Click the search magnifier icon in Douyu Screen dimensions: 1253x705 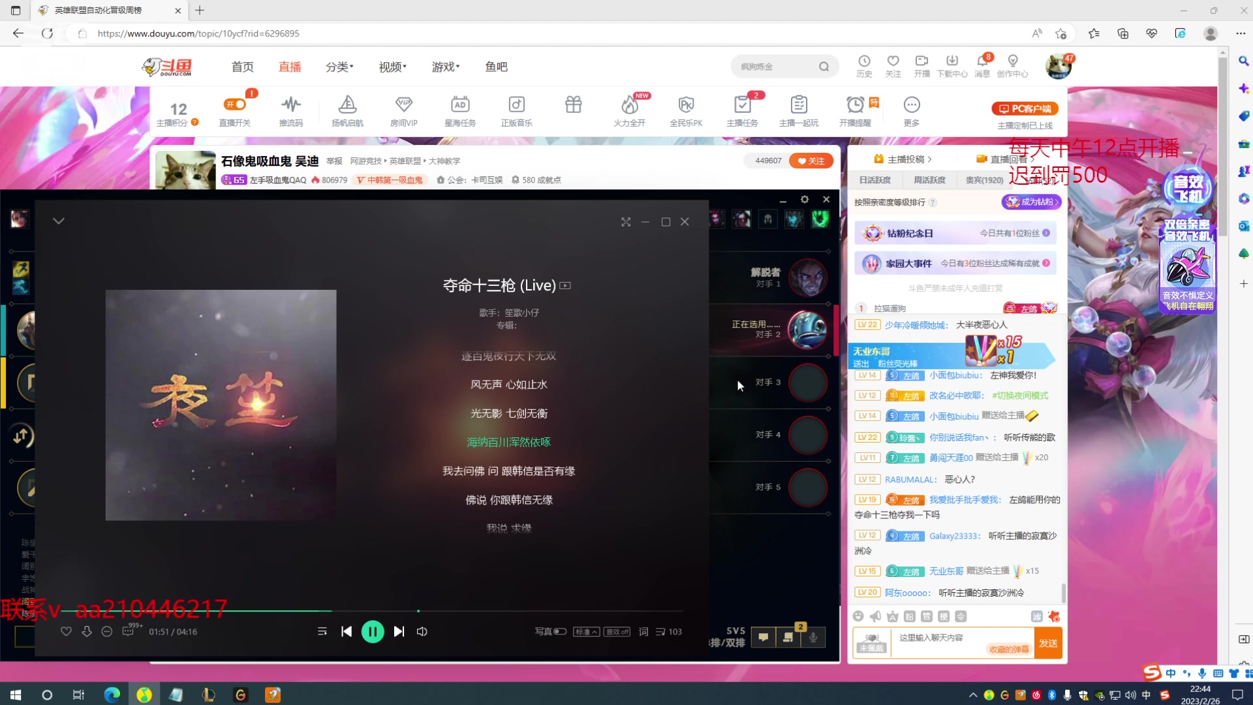coord(824,67)
